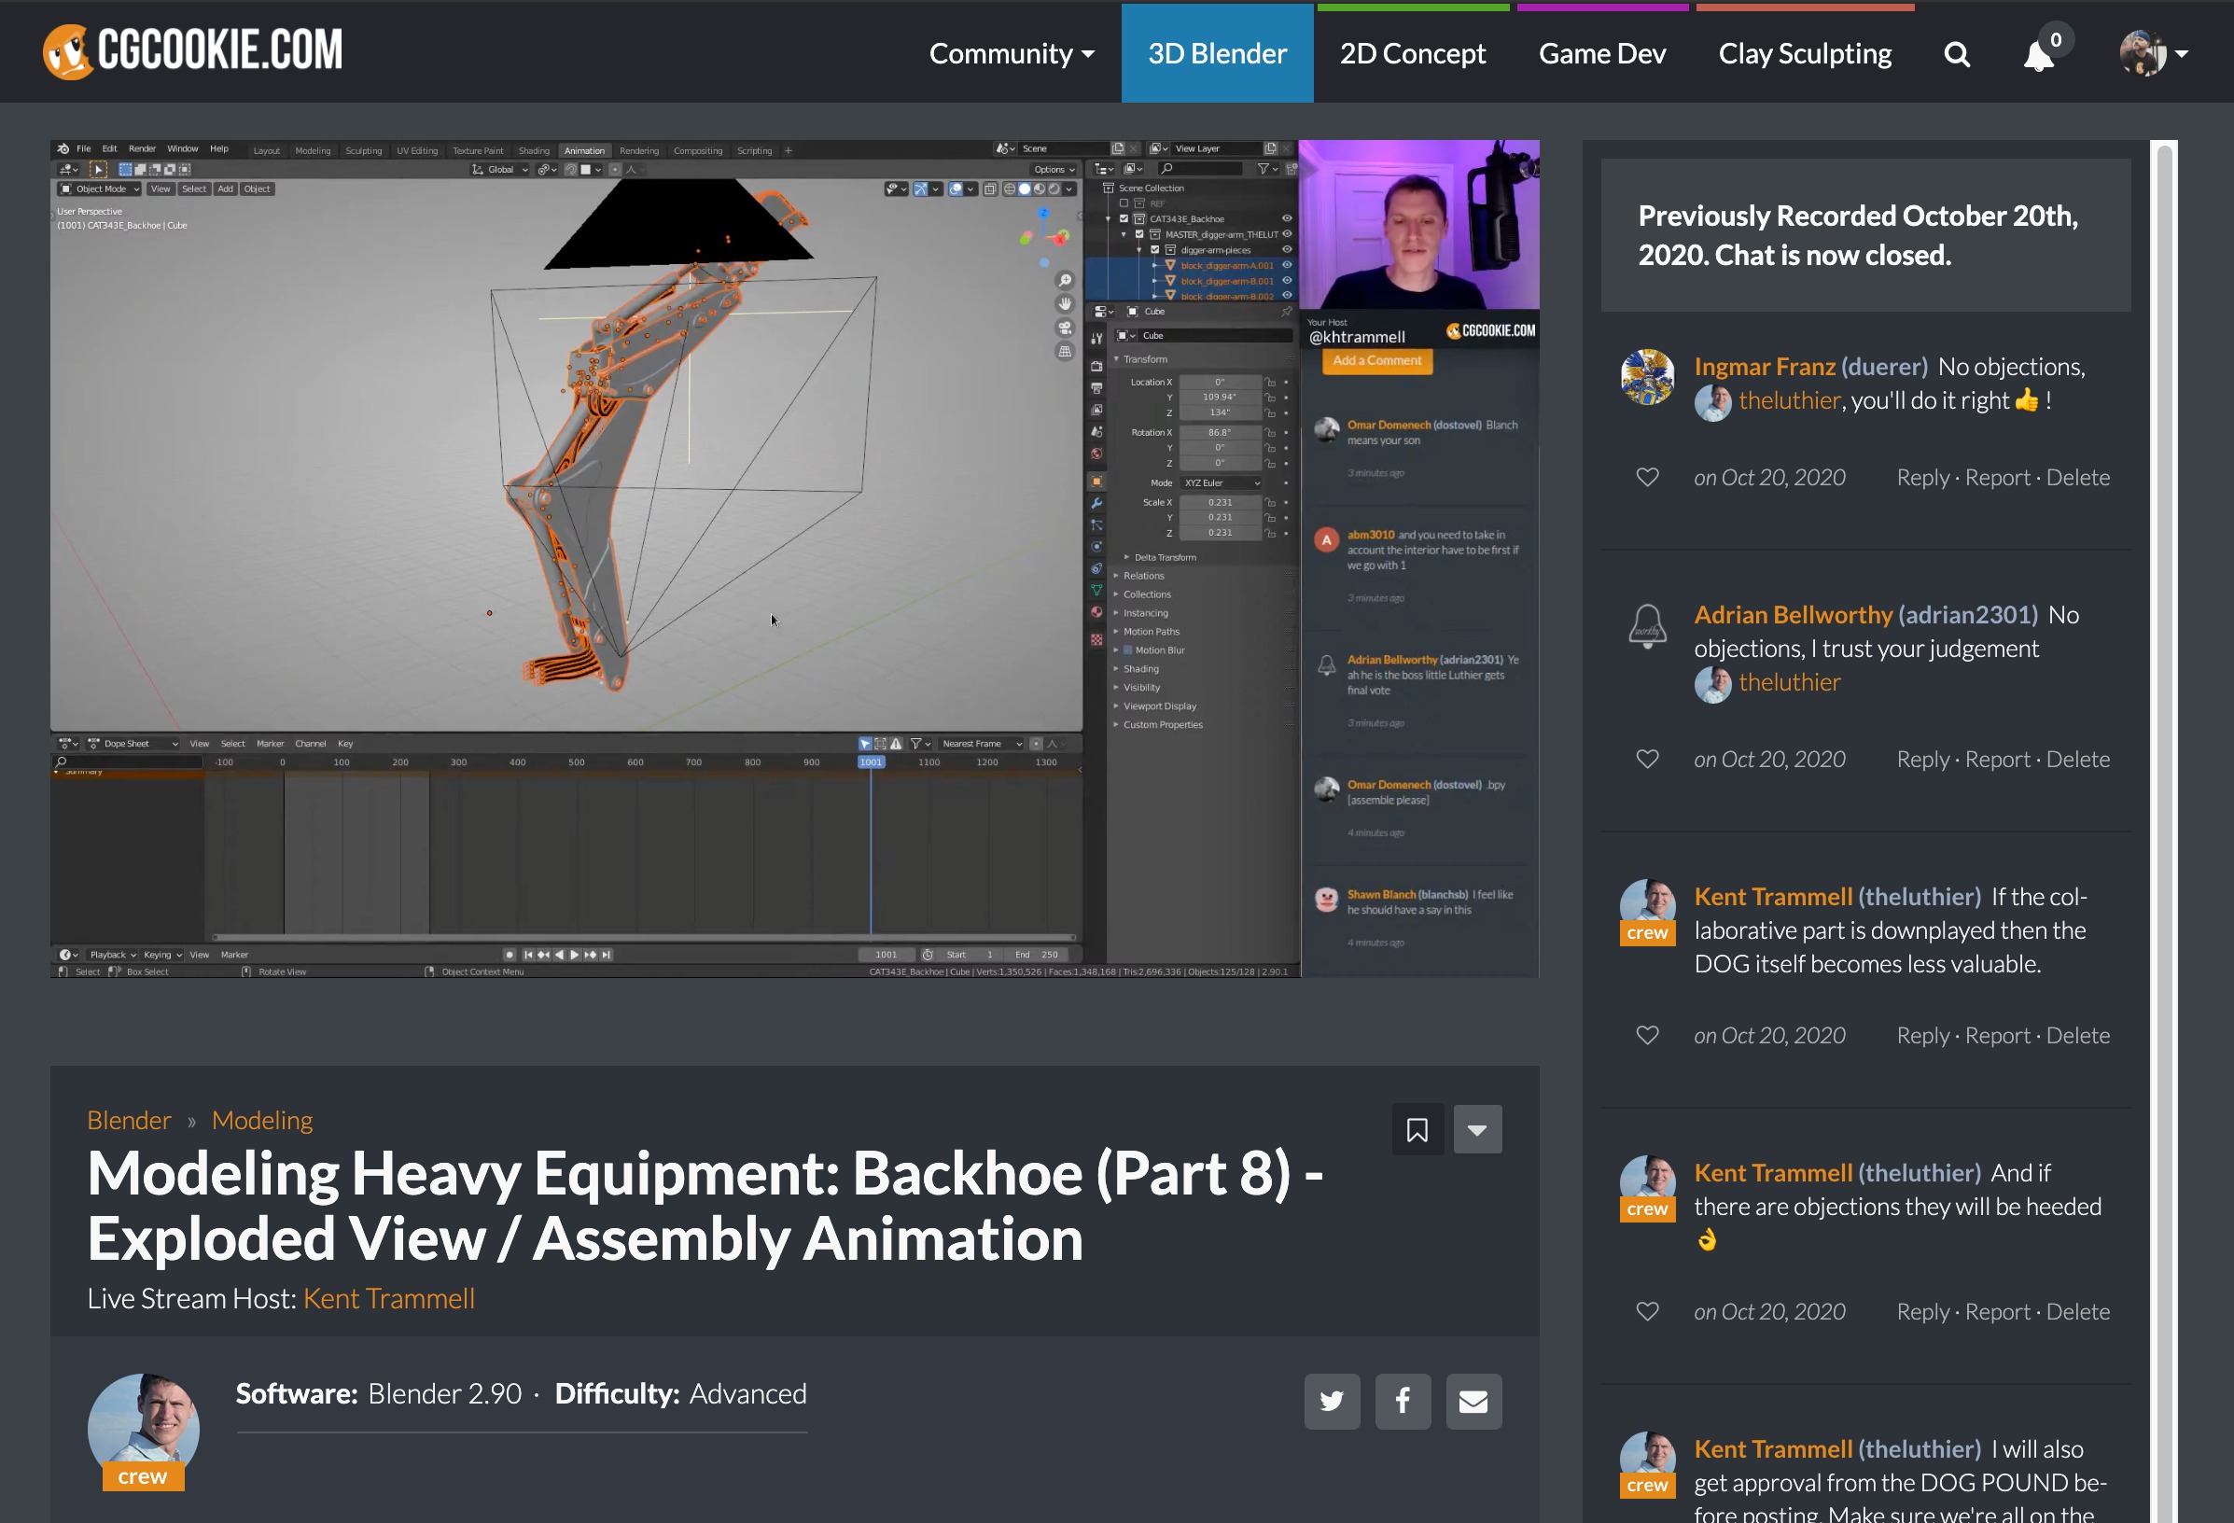Open the Community dropdown menu

[x=1012, y=54]
